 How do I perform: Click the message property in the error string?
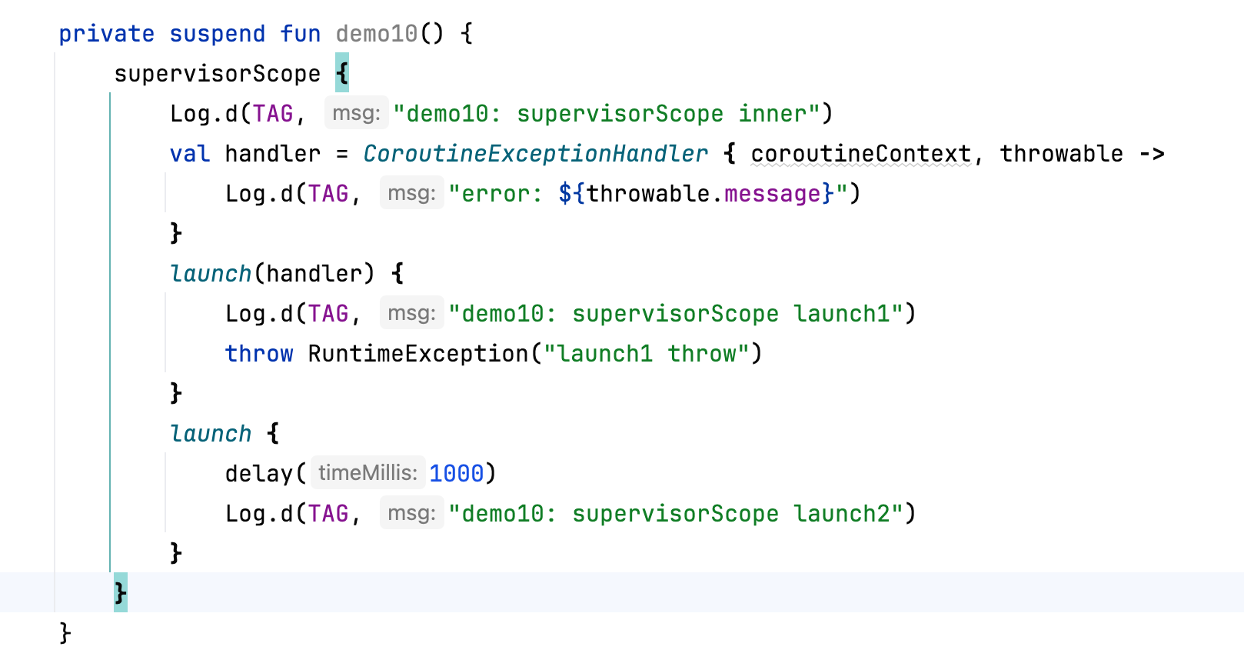point(772,194)
